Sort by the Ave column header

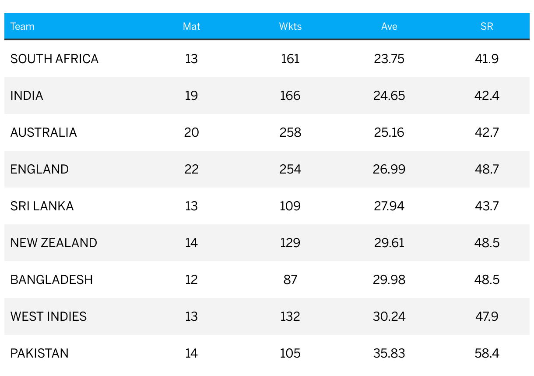[389, 26]
